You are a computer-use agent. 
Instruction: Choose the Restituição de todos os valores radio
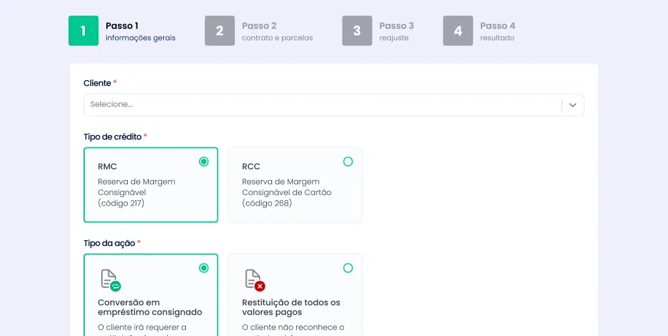tap(348, 268)
